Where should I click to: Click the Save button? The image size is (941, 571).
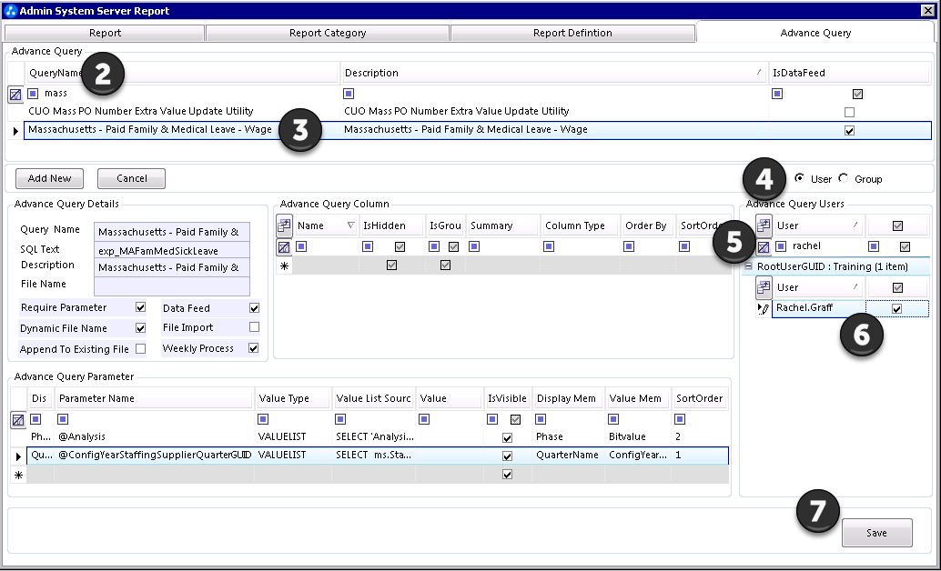(876, 533)
